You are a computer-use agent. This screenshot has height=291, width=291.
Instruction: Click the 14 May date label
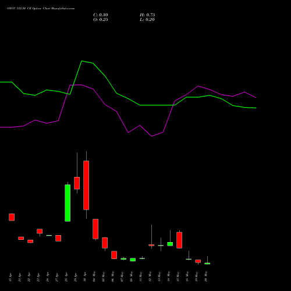tap(169, 276)
